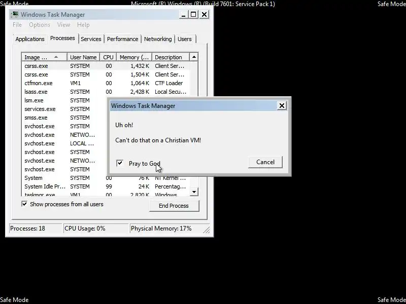Click the 'Can't do that on a Christian VM!' message
The height and width of the screenshot is (304, 406).
pyautogui.click(x=158, y=140)
